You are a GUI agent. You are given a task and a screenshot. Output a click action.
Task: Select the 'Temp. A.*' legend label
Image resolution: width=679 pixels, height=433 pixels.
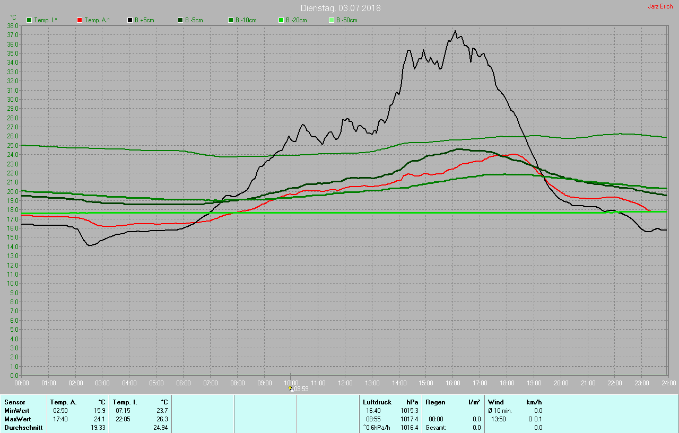tap(97, 20)
